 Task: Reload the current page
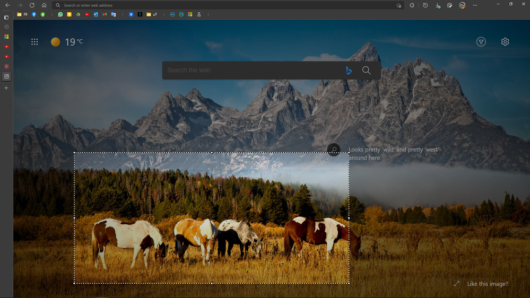[x=32, y=5]
